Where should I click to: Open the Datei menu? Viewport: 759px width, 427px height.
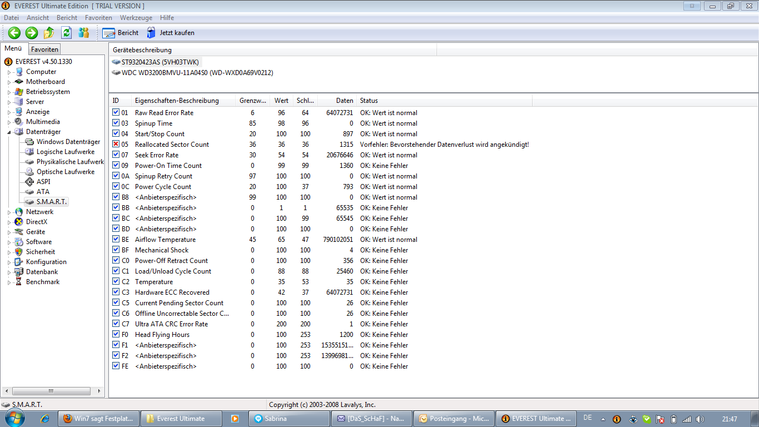[11, 18]
